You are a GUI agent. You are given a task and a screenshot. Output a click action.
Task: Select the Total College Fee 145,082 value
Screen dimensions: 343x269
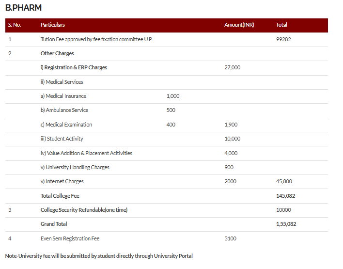pyautogui.click(x=285, y=196)
